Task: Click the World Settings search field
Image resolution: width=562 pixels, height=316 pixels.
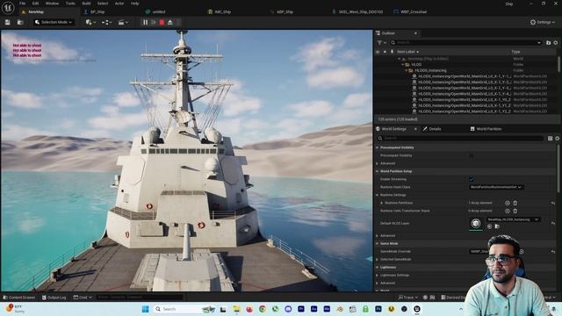Action: [x=460, y=139]
